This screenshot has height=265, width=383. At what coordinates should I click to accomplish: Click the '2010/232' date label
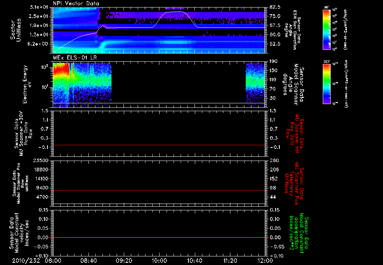click(26, 261)
